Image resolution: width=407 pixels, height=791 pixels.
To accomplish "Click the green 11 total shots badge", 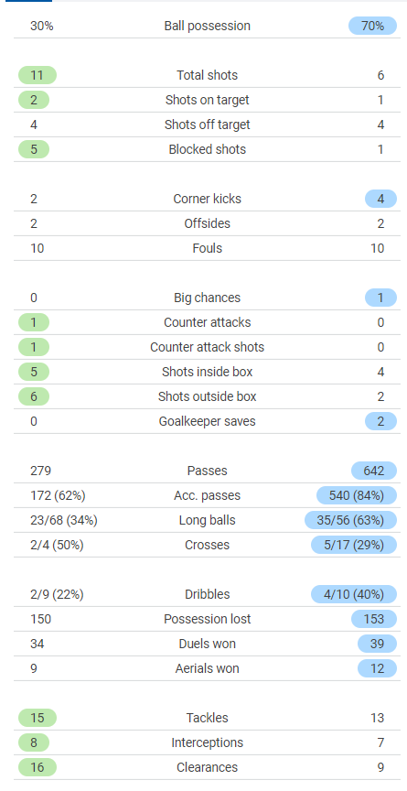I will pyautogui.click(x=37, y=75).
